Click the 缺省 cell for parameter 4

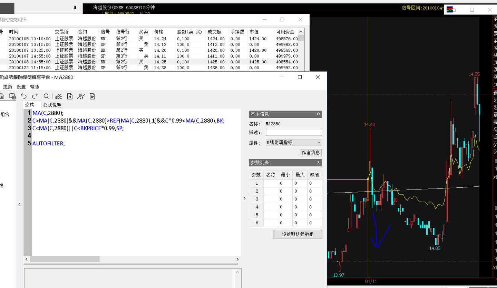coord(315,207)
